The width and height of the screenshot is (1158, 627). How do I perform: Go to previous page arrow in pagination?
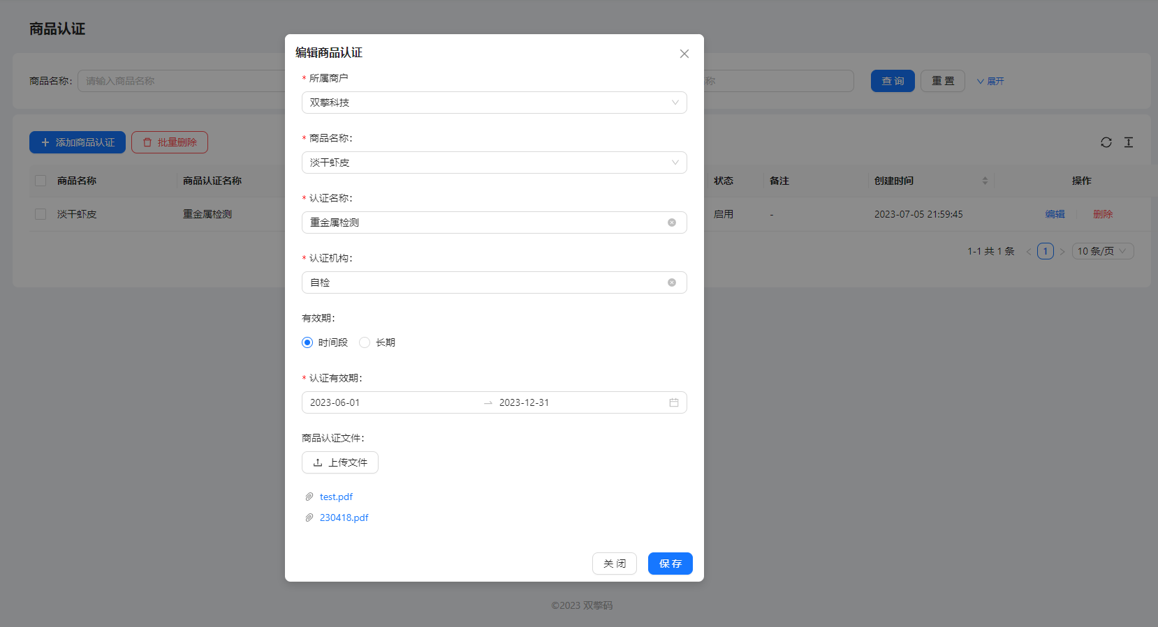1029,251
